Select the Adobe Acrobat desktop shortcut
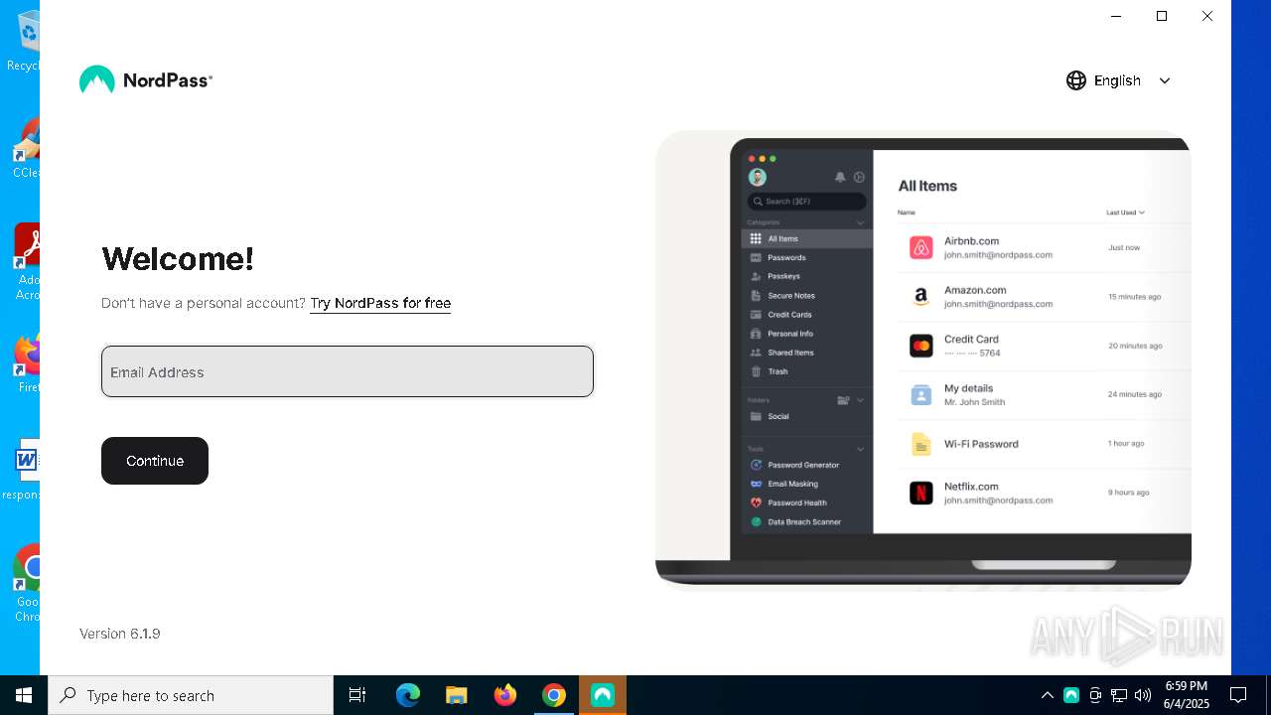 [26, 262]
